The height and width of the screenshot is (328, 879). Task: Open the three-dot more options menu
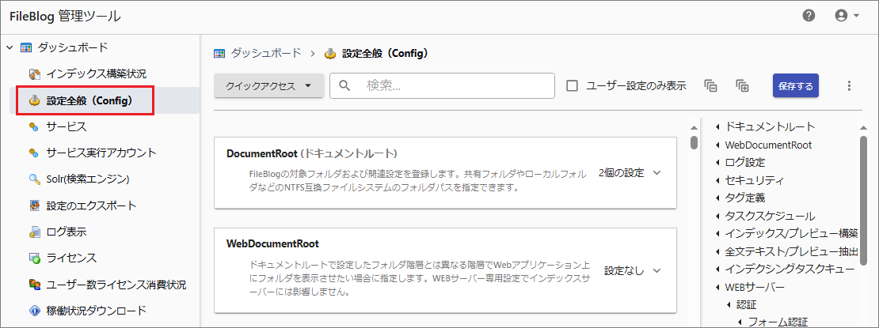849,85
